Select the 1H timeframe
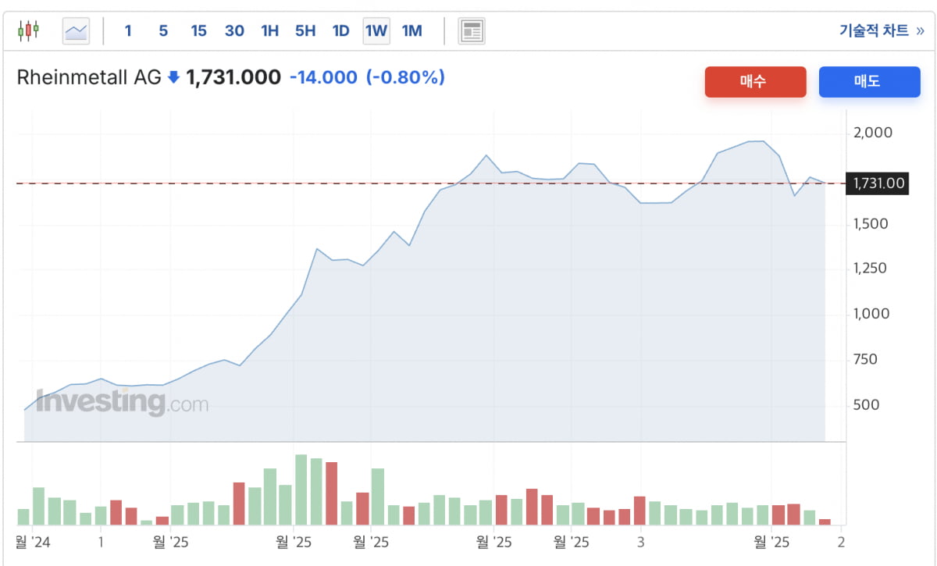This screenshot has height=566, width=937. [x=269, y=31]
